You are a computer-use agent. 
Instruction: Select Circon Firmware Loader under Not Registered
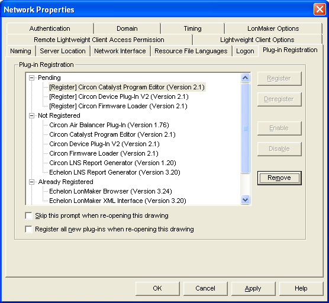pos(104,153)
